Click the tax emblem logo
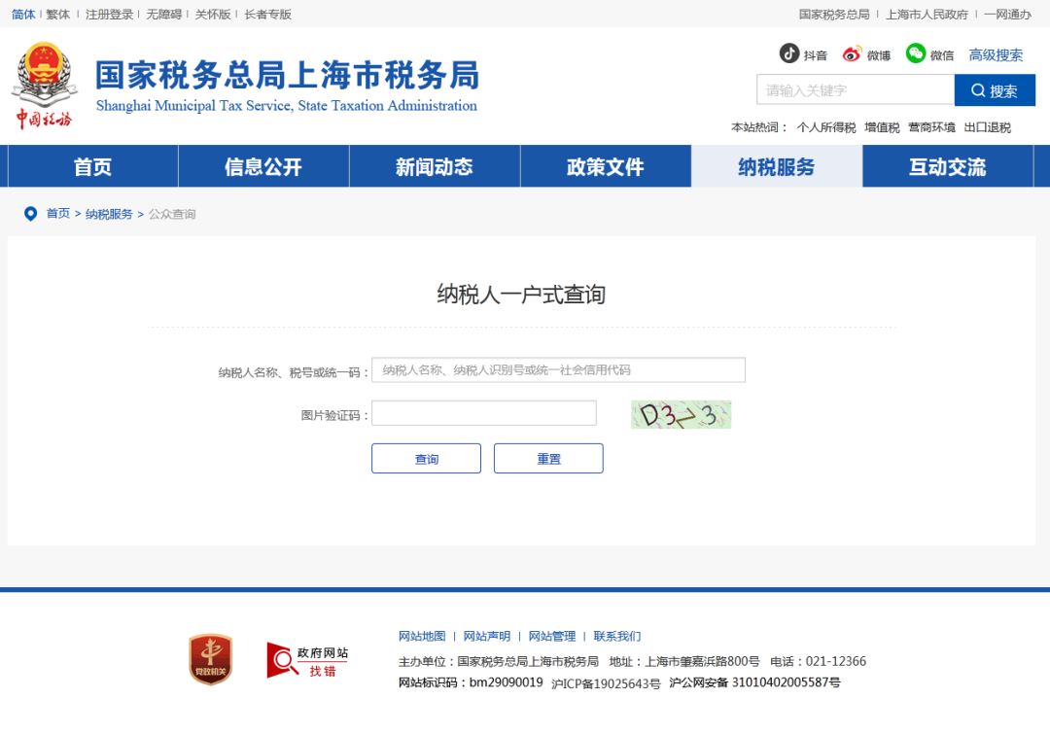This screenshot has width=1050, height=733. pyautogui.click(x=44, y=85)
